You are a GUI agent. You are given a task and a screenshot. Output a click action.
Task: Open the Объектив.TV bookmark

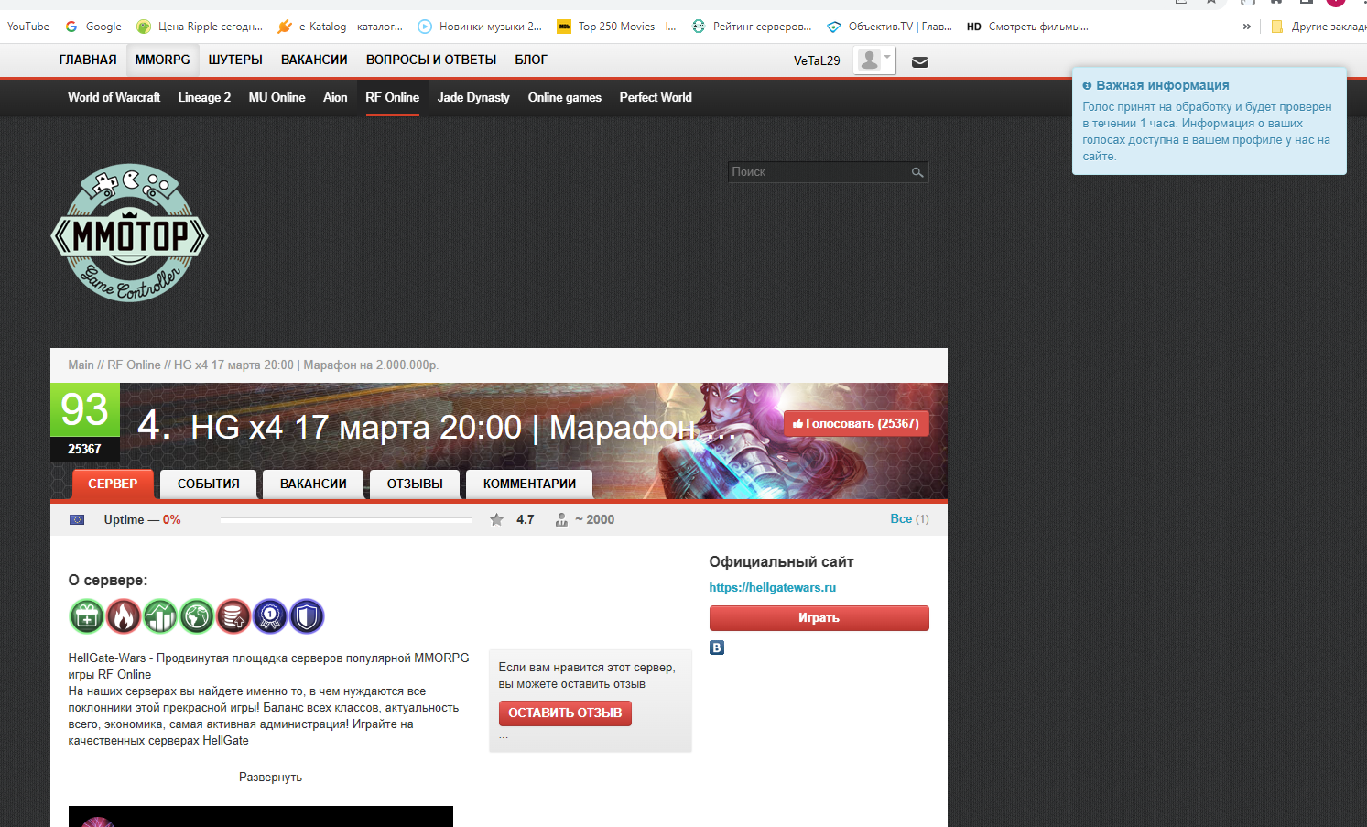[x=889, y=27]
